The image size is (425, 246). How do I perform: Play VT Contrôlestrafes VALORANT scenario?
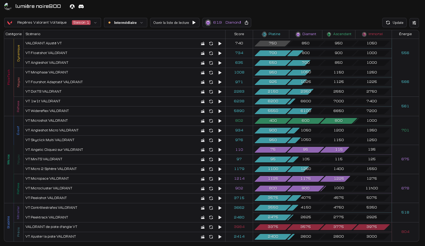coord(220,208)
